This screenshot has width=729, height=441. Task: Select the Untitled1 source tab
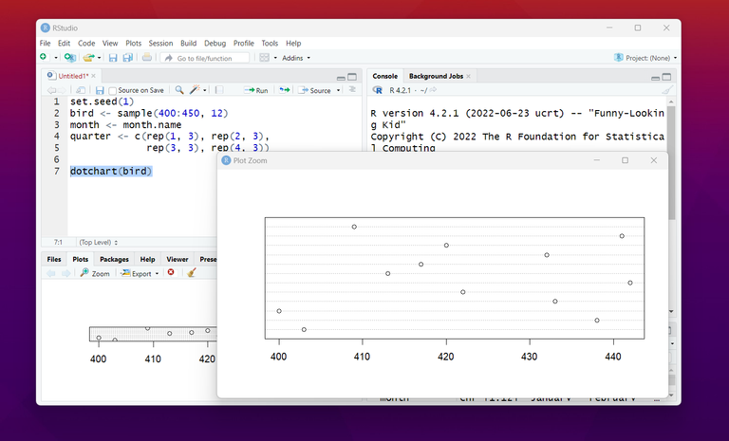pos(69,76)
